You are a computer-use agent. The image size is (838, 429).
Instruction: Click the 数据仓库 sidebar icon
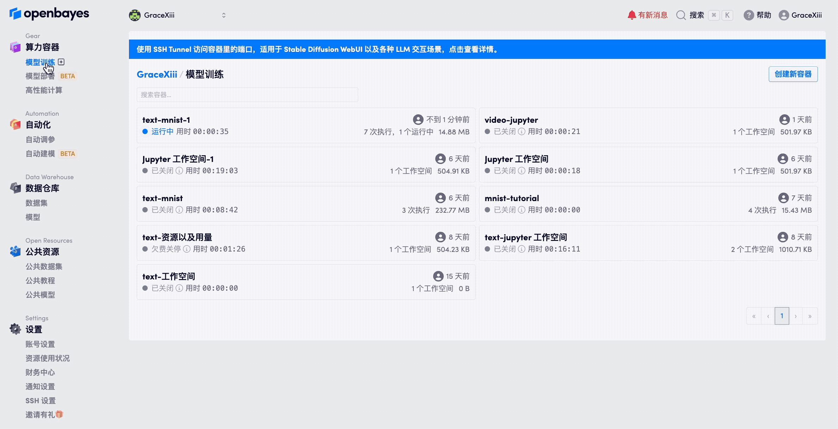(15, 188)
